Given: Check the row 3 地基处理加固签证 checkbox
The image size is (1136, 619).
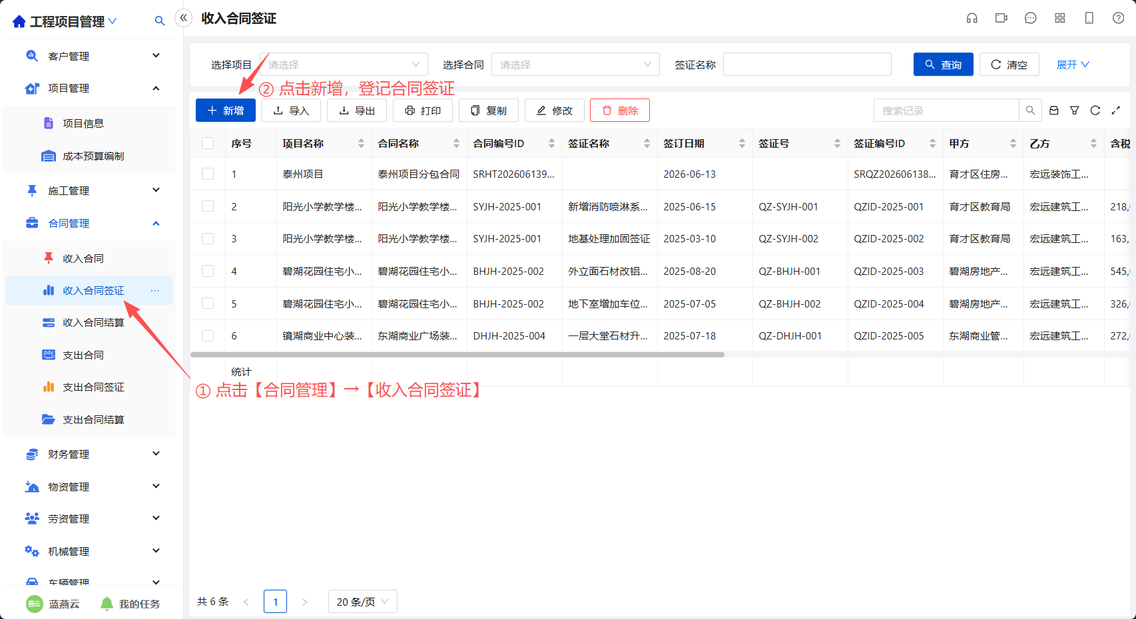Looking at the screenshot, I should coord(208,238).
